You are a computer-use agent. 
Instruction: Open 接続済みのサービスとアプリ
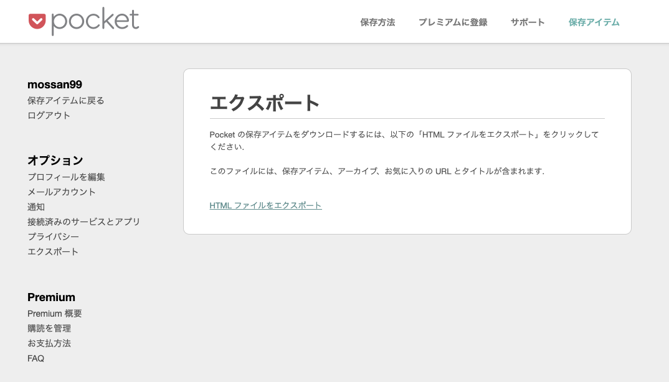(83, 221)
